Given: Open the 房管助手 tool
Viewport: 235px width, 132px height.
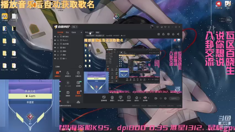Looking at the screenshot, I should tap(68, 74).
